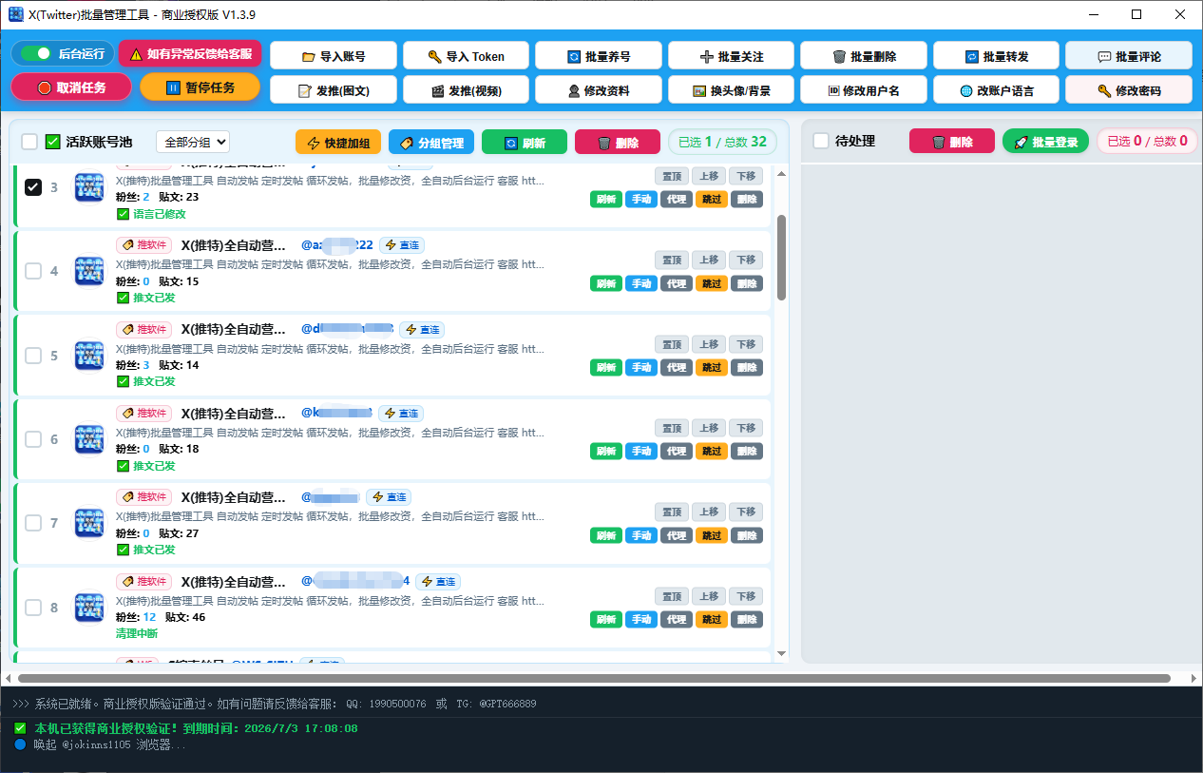1203x773 pixels.
Task: Open 批量关注 batch follow
Action: 731,56
